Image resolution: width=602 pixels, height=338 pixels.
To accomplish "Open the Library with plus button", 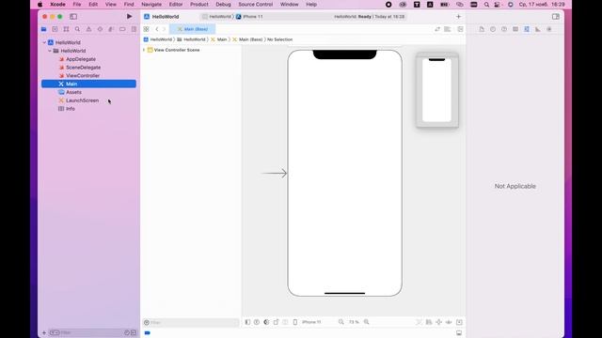I will 458,17.
